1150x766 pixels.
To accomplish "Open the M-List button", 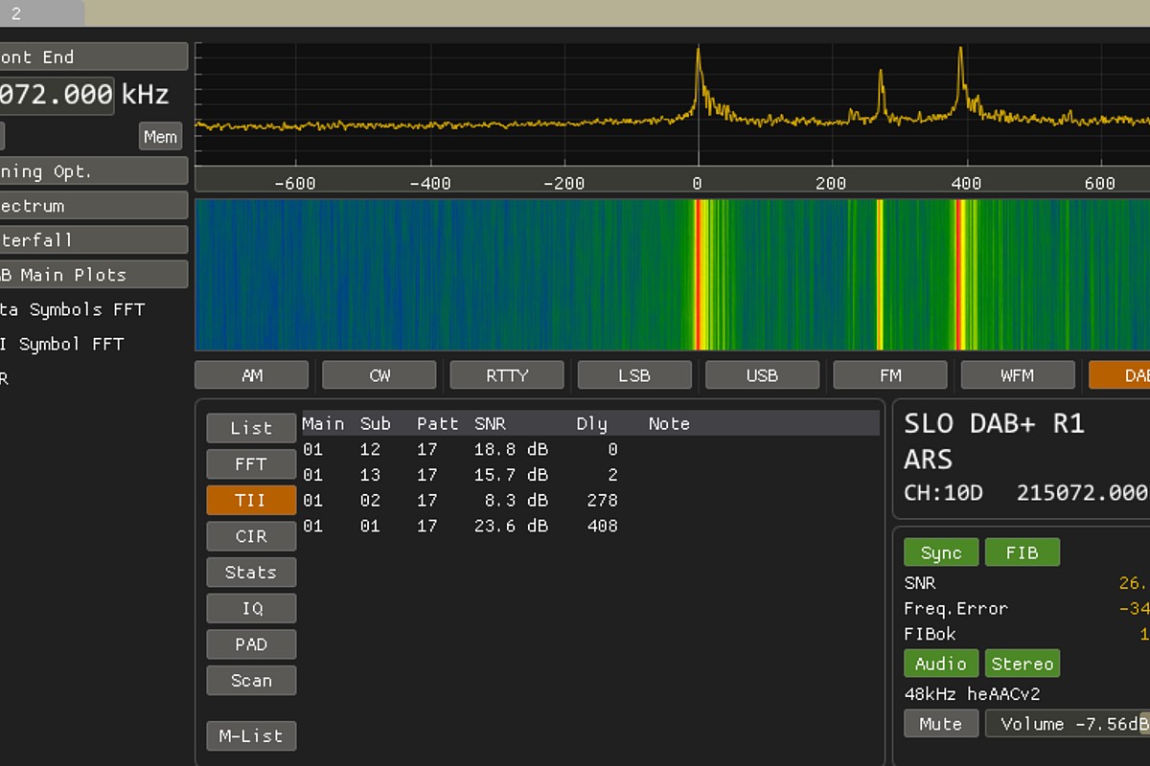I will click(251, 736).
